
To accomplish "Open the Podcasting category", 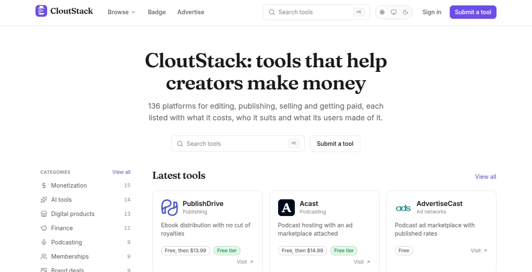I will point(86,242).
